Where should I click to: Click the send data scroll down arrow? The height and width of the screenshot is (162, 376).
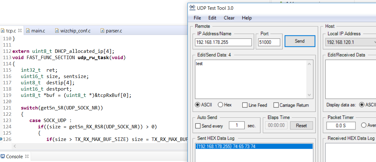tap(309, 95)
